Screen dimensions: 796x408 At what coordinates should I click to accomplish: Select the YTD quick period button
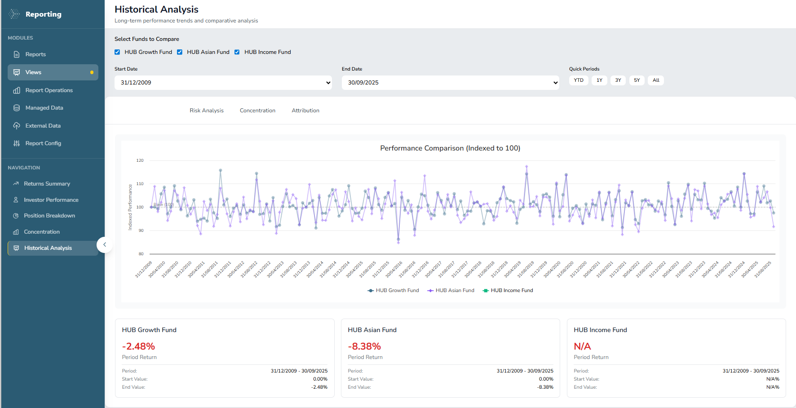(x=579, y=80)
